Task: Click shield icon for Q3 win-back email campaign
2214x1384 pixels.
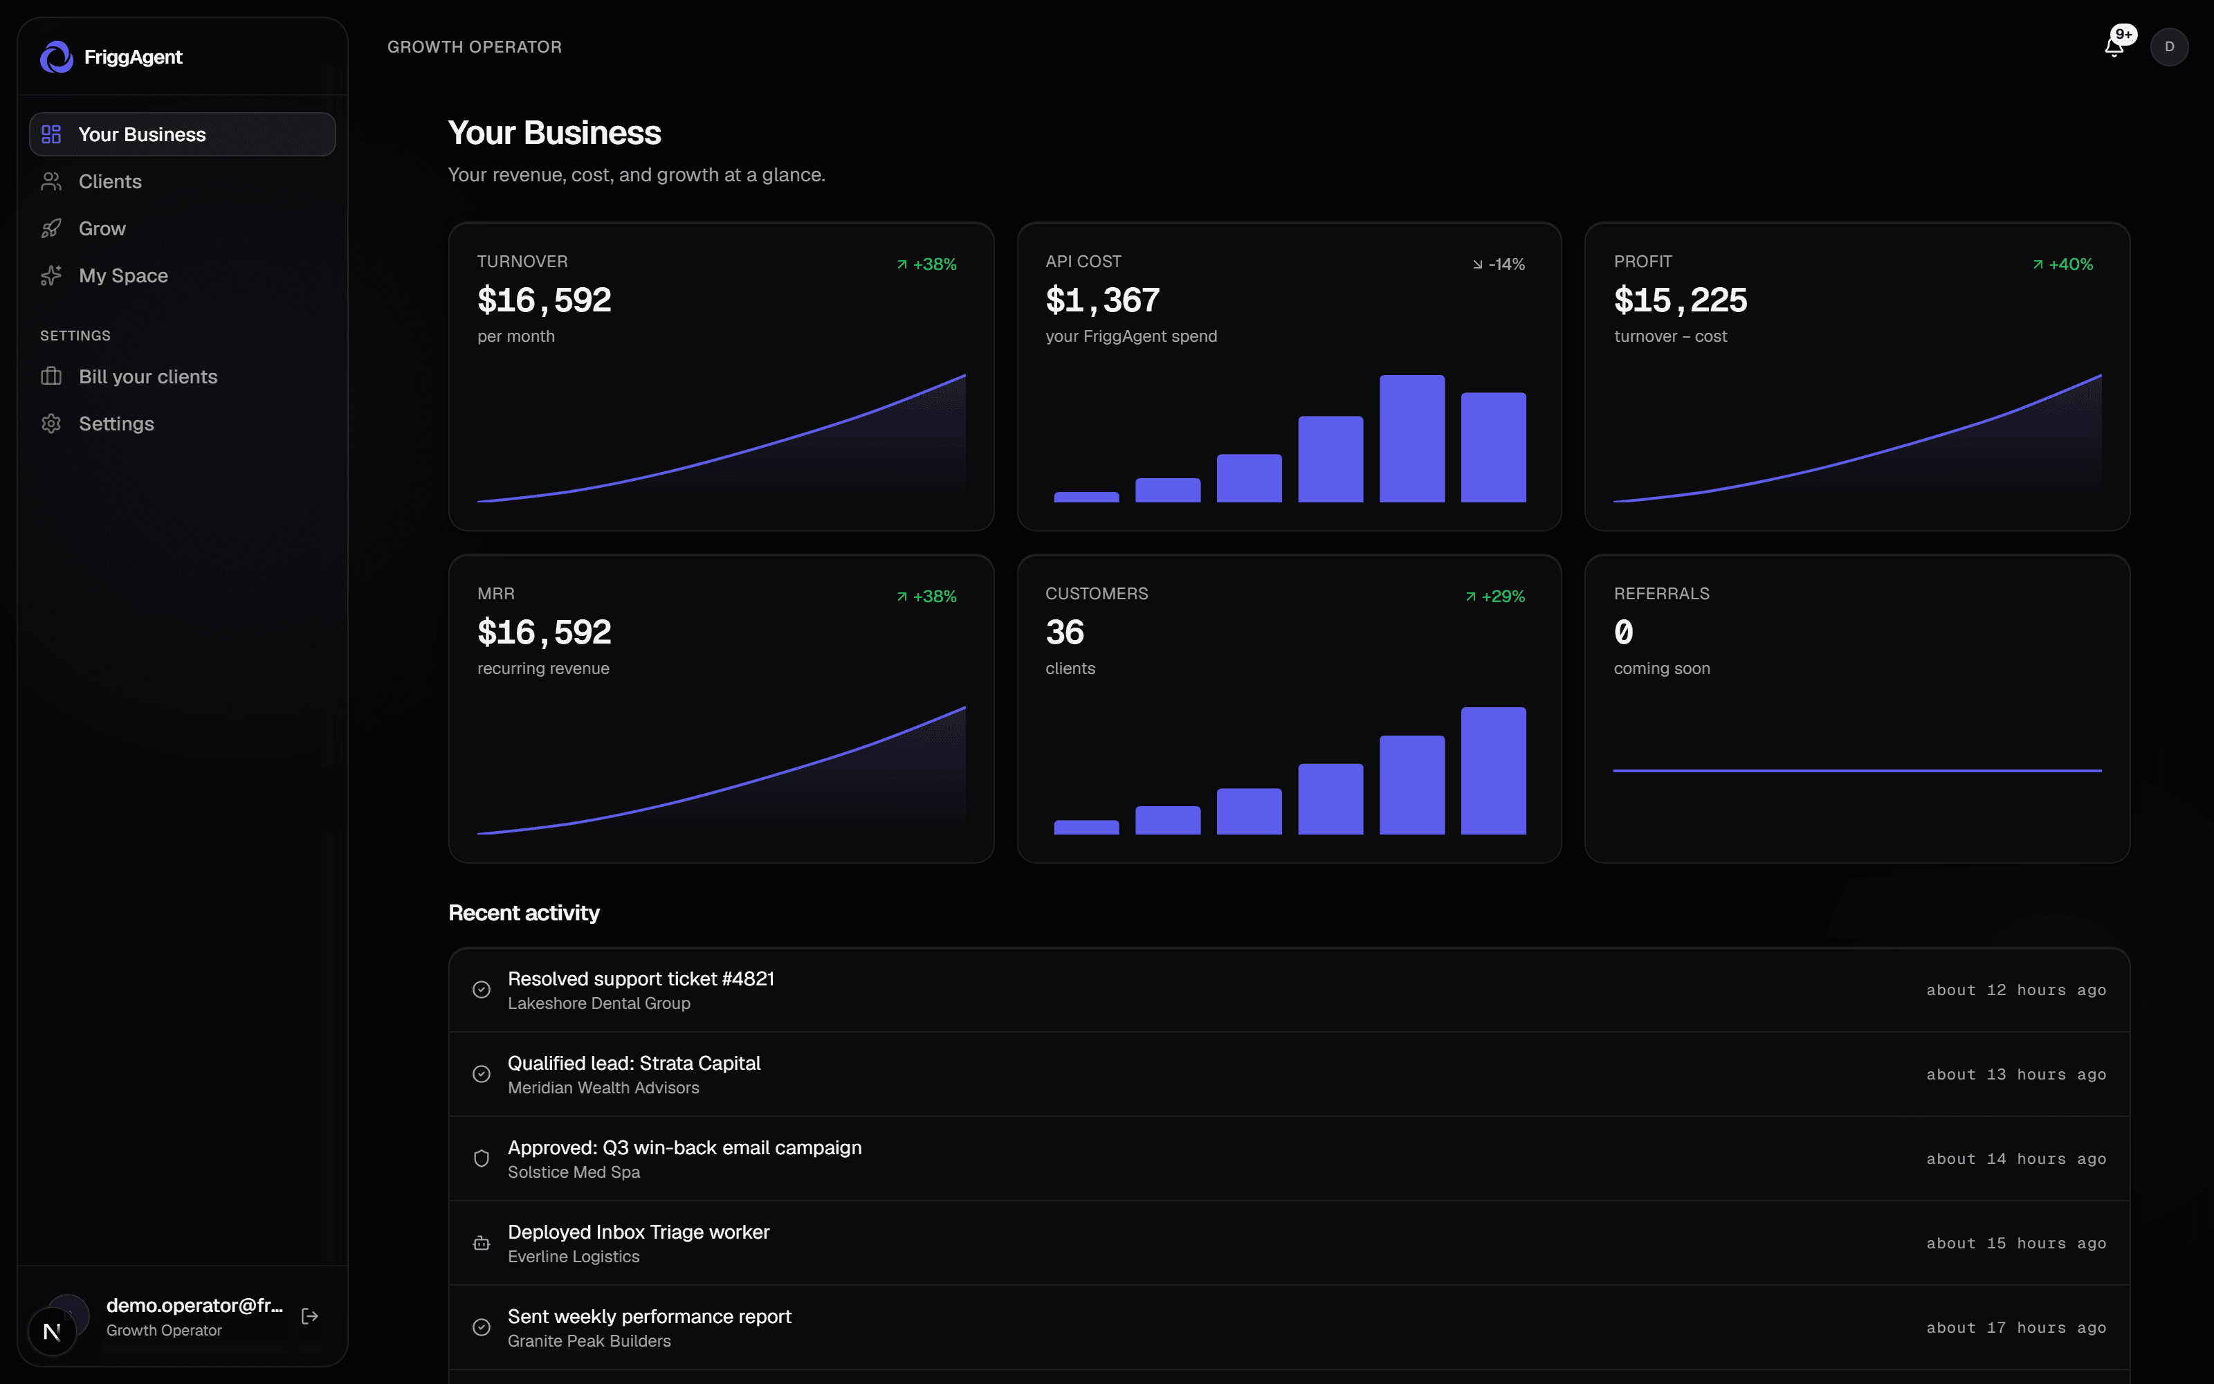Action: click(482, 1159)
